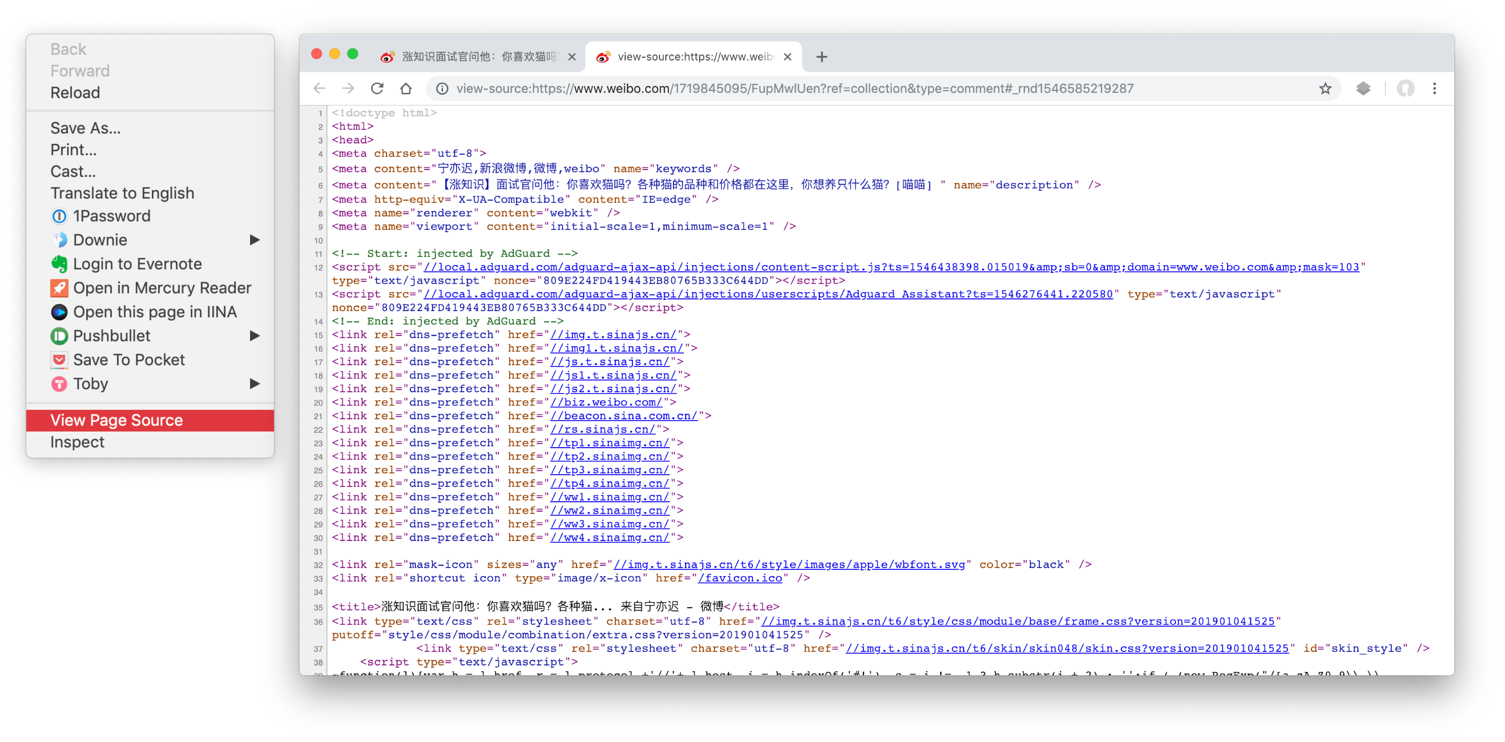1505x742 pixels.
Task: Open the //biz.weibo.com/ source link
Action: pos(606,402)
